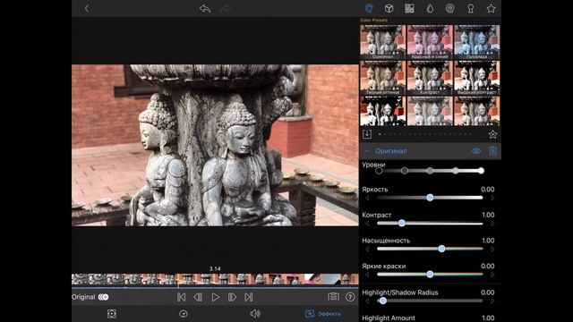Switch to the Speed gauge tab
The width and height of the screenshot is (573, 322).
[x=184, y=314]
